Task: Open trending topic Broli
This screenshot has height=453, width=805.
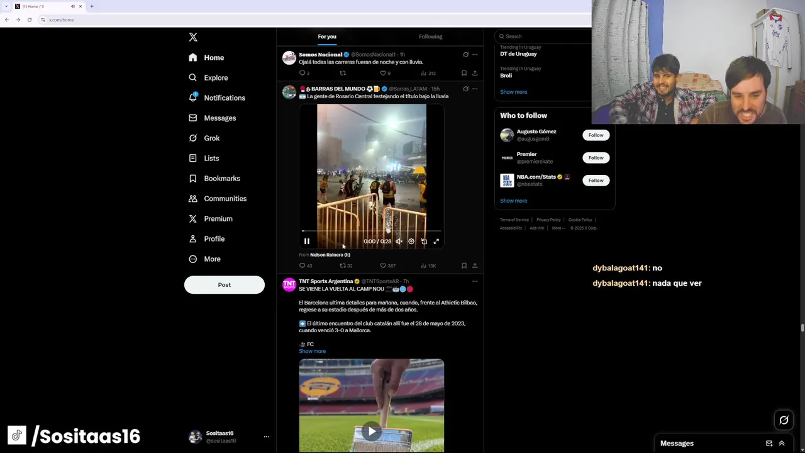Action: [x=506, y=75]
